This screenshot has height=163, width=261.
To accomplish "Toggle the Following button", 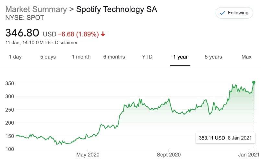I will point(234,13).
